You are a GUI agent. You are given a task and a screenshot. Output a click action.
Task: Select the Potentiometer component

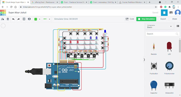[x=169, y=68]
